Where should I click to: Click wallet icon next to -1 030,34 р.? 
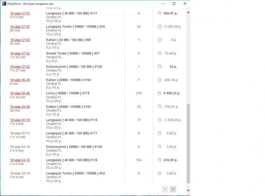click(x=159, y=26)
